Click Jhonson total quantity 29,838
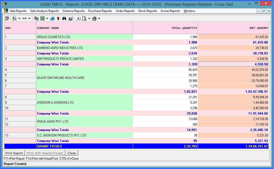This screenshot has width=274, height=169. pos(165,114)
